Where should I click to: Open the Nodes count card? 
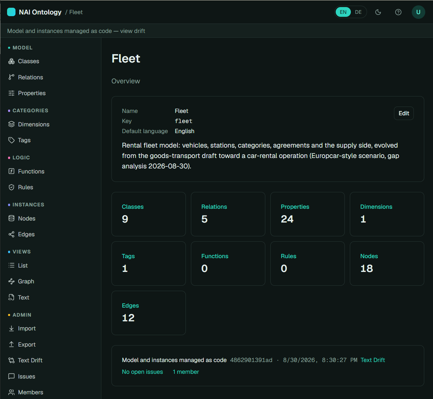[387, 264]
